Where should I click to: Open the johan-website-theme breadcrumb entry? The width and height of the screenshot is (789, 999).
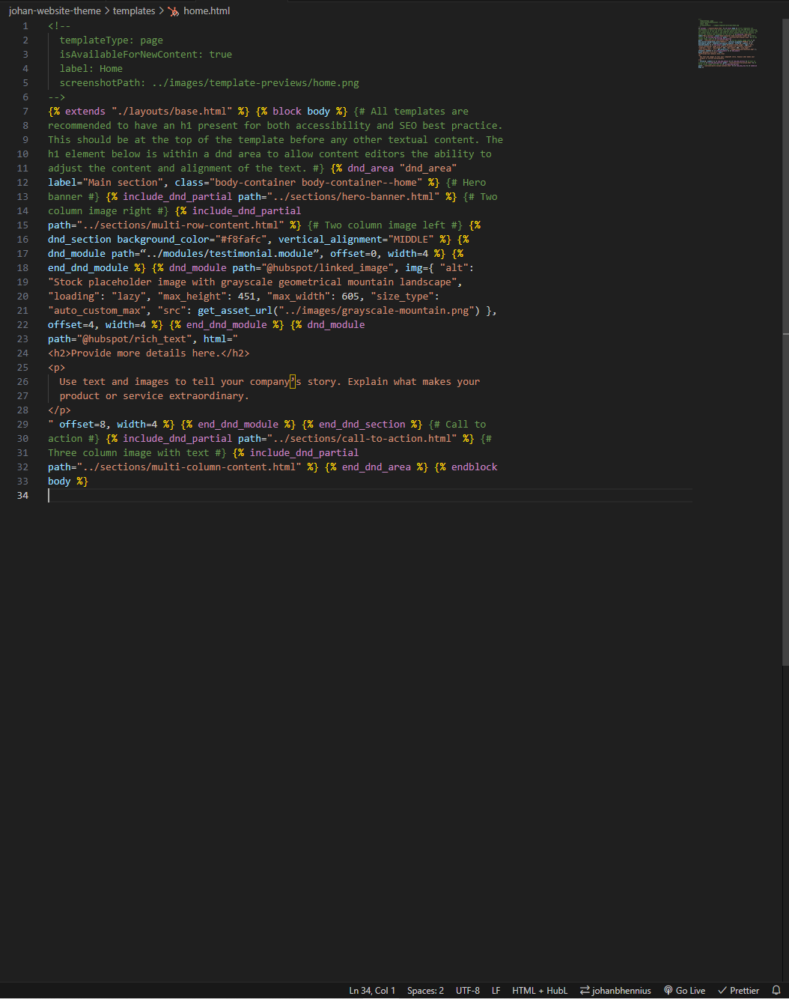click(55, 10)
